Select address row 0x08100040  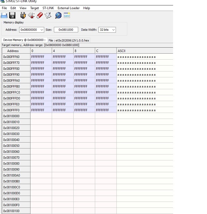click(16, 140)
